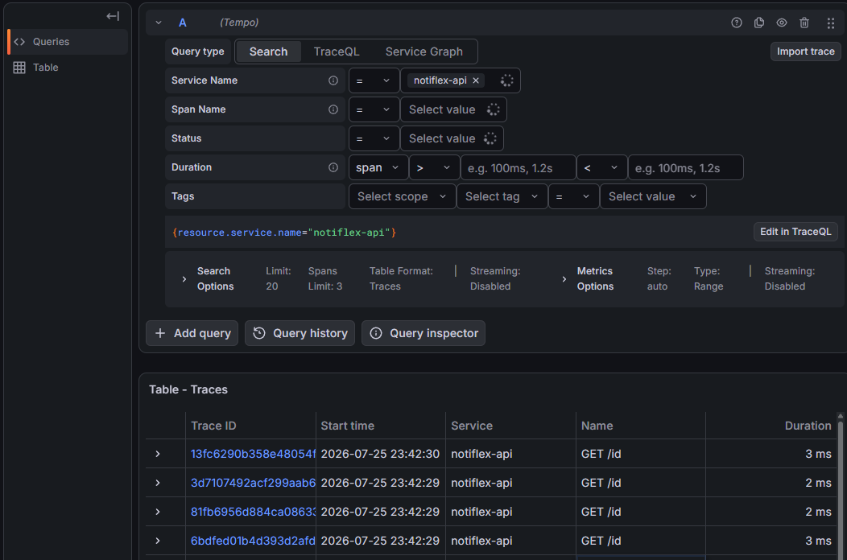Collapse the left sidebar panel
847x560 pixels.
coord(113,16)
